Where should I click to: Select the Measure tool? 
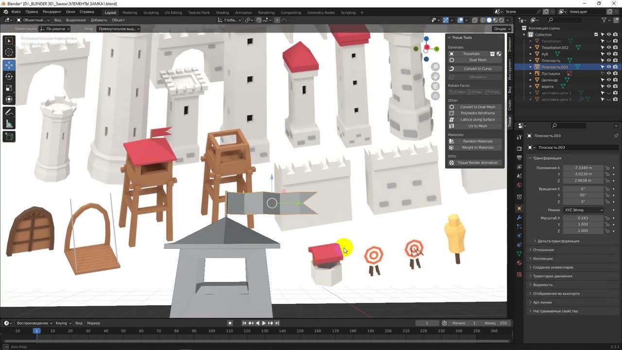point(9,123)
